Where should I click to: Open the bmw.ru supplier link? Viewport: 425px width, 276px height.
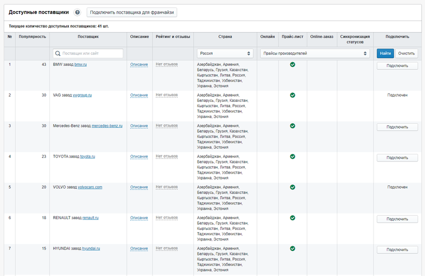tap(80, 64)
